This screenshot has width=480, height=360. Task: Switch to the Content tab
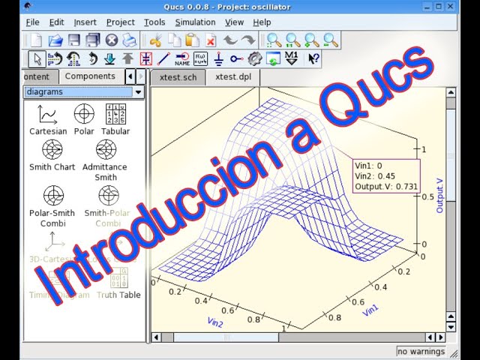(x=40, y=76)
